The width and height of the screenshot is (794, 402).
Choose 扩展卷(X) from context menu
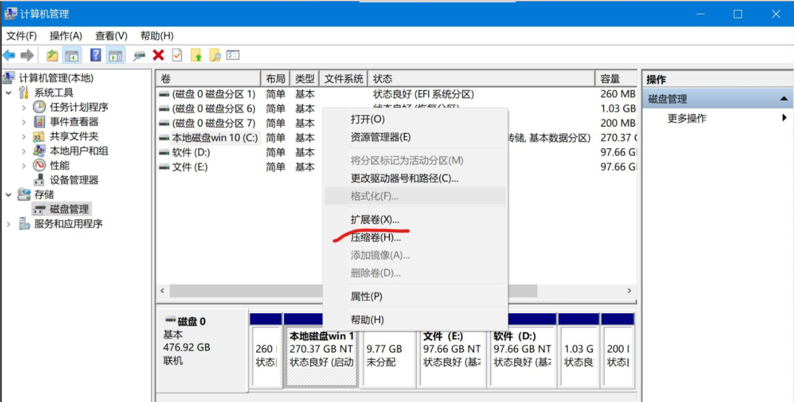click(x=374, y=220)
